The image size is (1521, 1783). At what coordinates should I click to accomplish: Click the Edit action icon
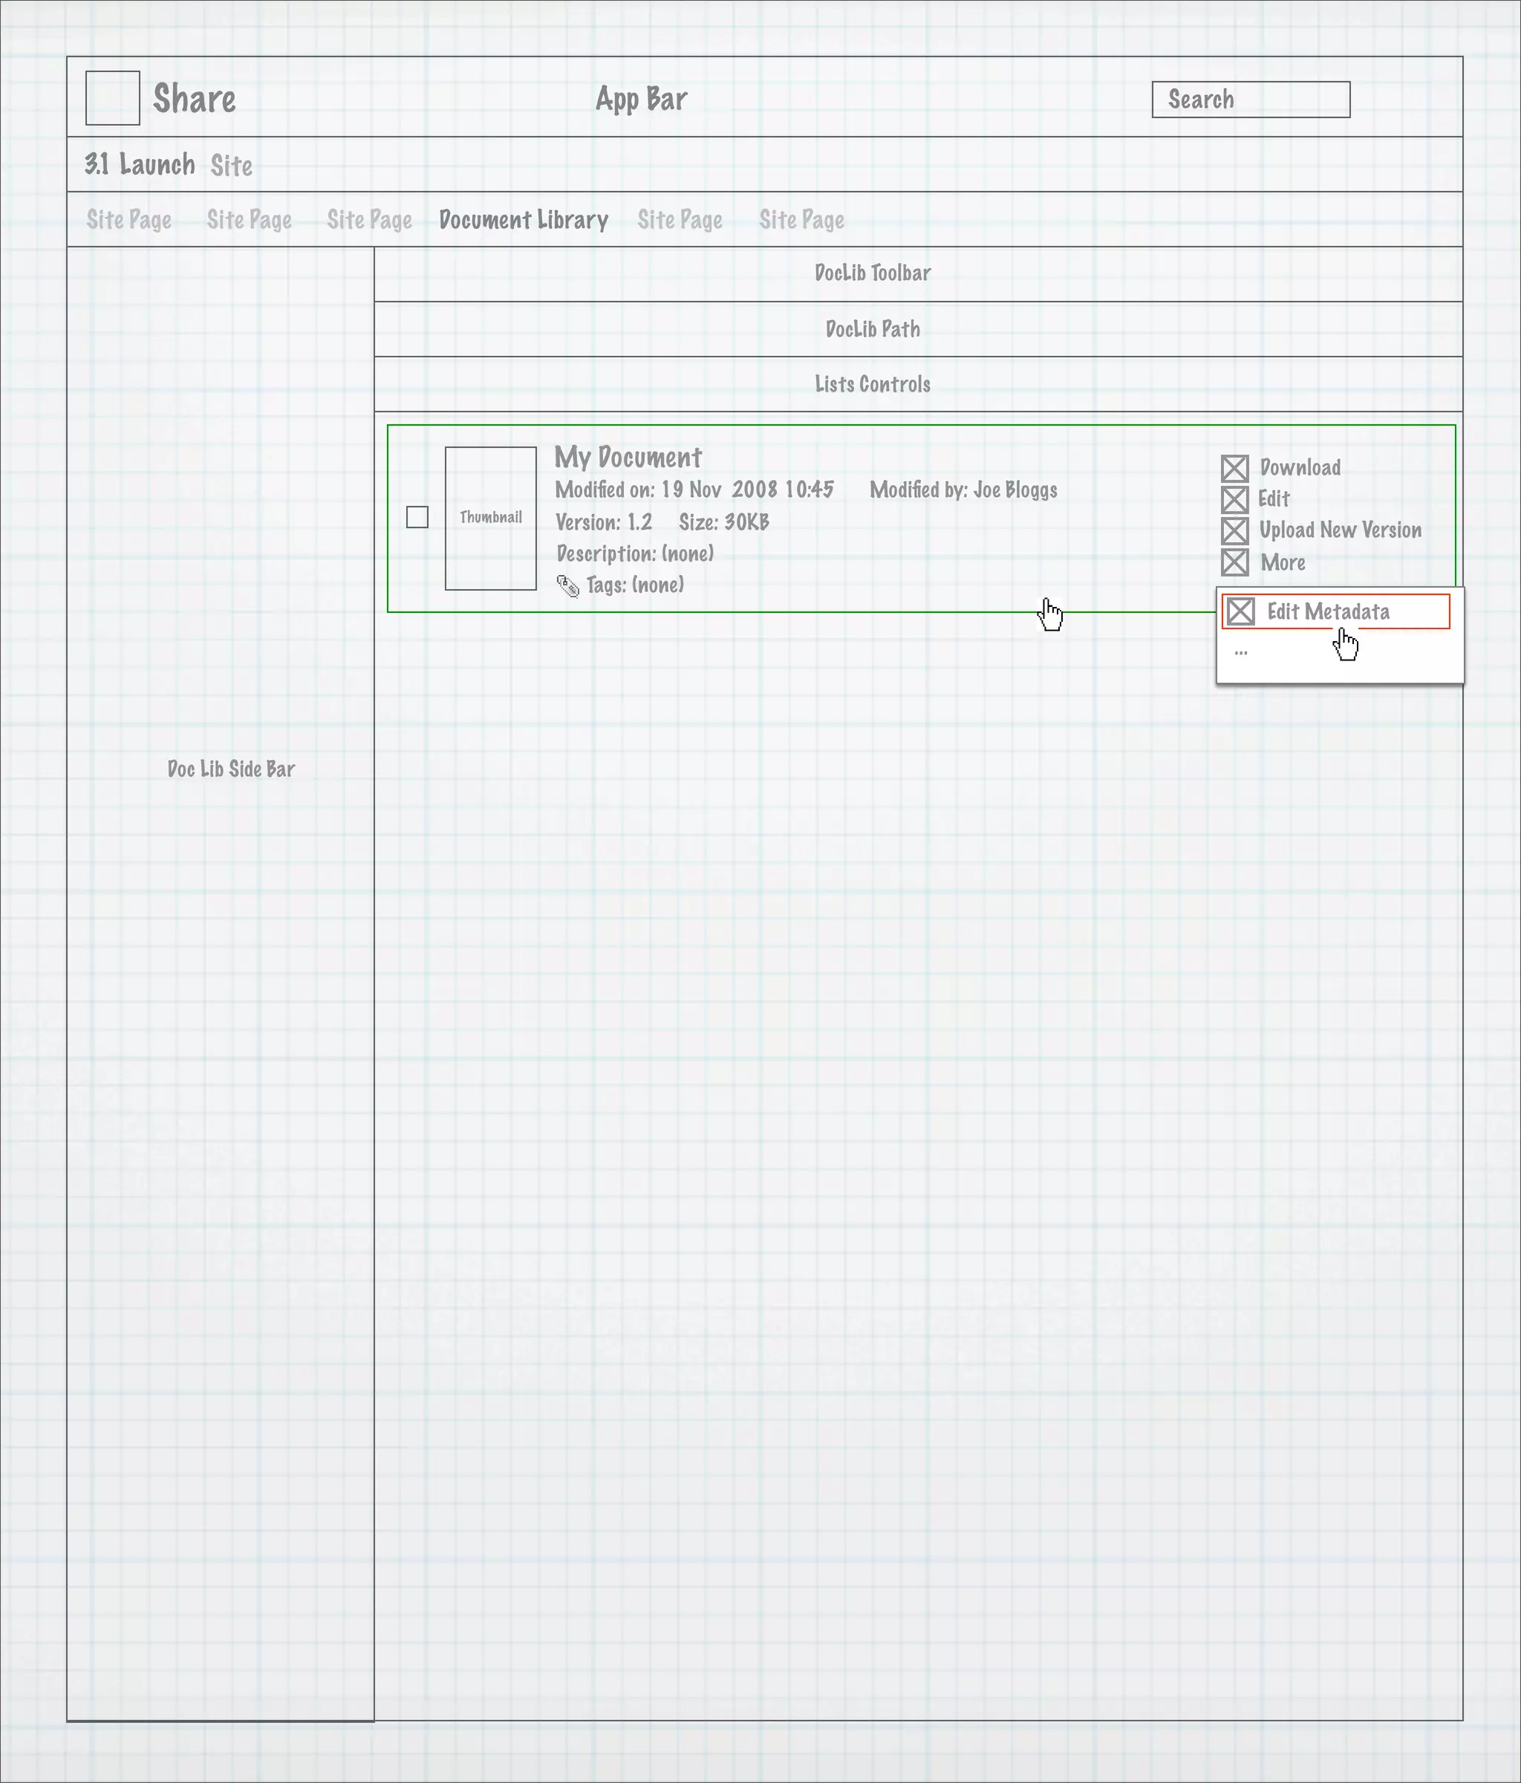pos(1234,499)
